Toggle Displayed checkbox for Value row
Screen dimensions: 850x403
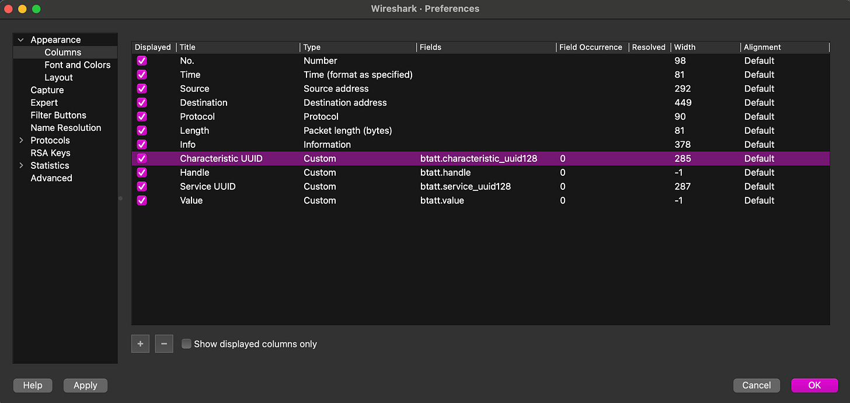[x=141, y=200]
